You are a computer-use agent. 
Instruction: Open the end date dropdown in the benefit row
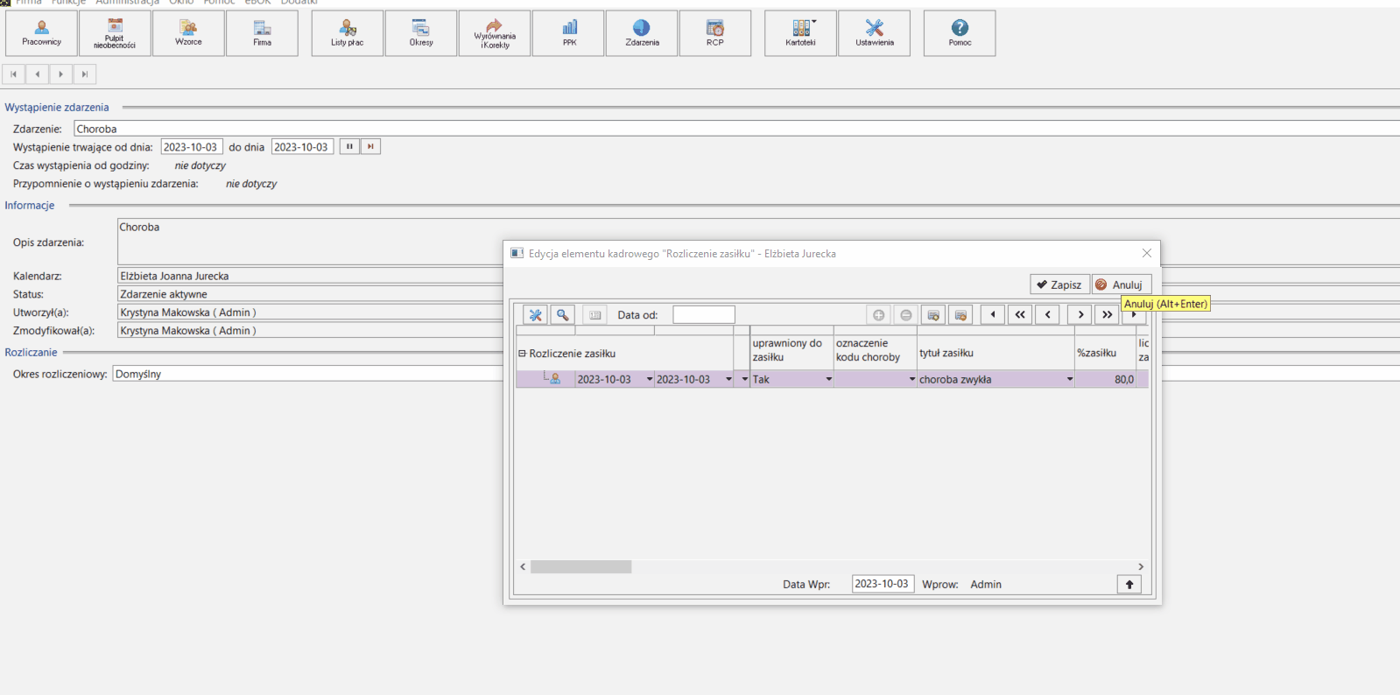[728, 379]
